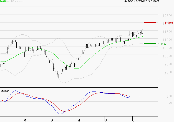This screenshot has height=122, width=174.
Task: Click the MACD panel label
Action: point(5,91)
